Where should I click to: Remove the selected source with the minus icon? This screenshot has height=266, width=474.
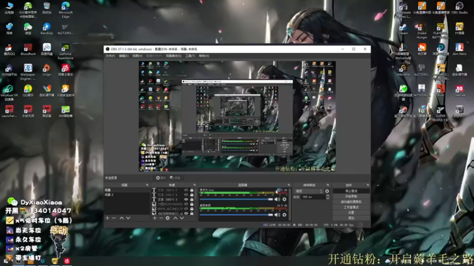click(x=161, y=218)
